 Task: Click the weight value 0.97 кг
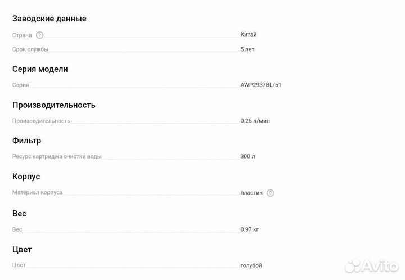250,229
